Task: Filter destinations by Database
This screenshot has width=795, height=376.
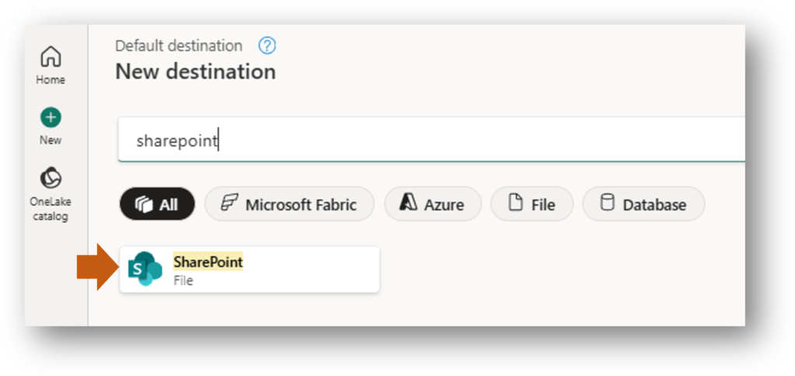Action: click(x=644, y=204)
